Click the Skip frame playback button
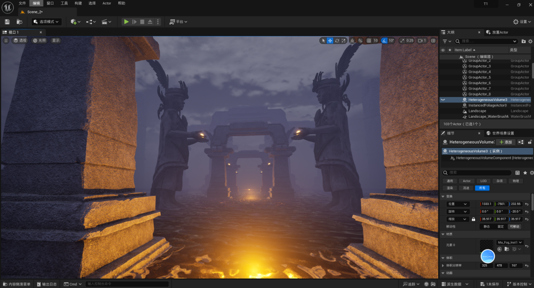This screenshot has height=288, width=534. pos(134,22)
